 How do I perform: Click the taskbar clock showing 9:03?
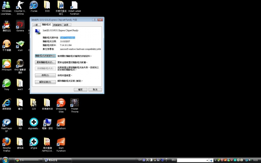click(255, 160)
